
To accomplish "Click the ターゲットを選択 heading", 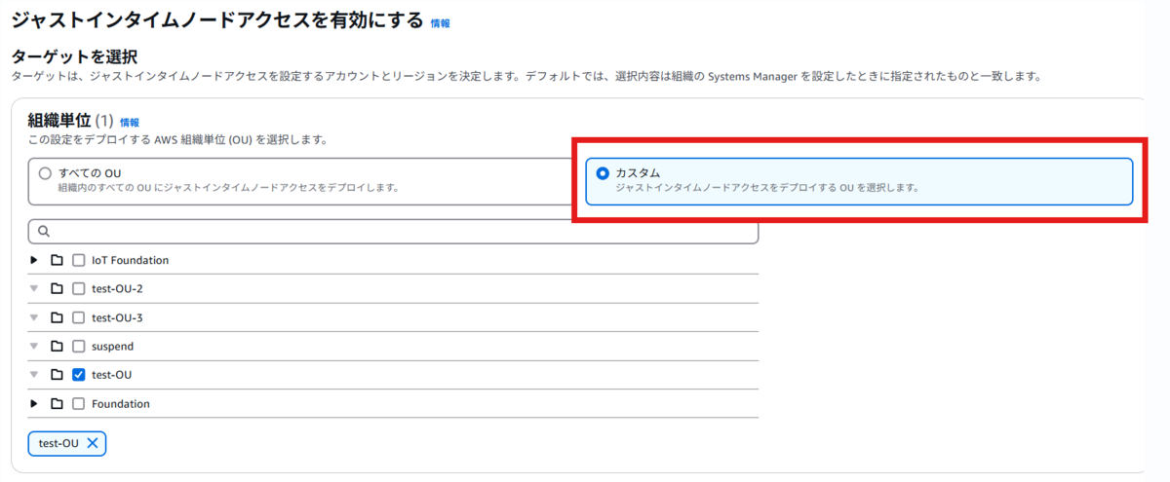I will point(74,56).
